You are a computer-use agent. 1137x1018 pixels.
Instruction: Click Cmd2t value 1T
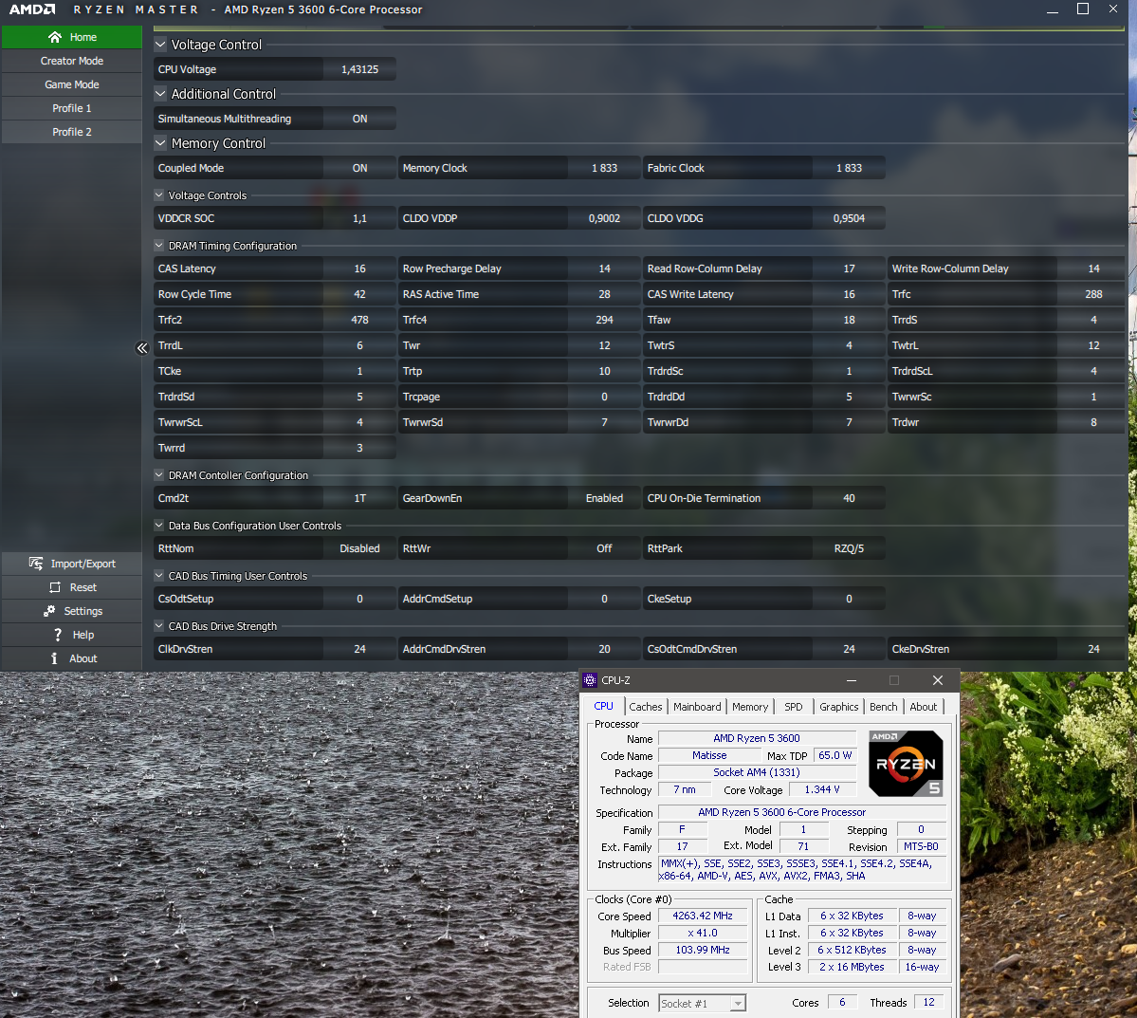(x=359, y=498)
